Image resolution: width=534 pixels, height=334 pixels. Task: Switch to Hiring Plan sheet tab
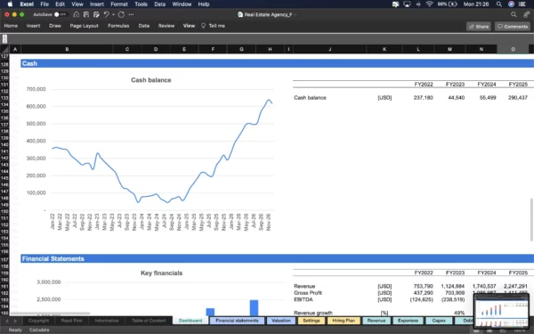(x=344, y=321)
